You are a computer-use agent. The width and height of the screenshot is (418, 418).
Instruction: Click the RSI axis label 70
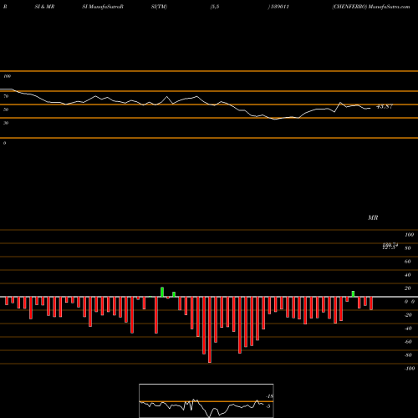pos(6,96)
